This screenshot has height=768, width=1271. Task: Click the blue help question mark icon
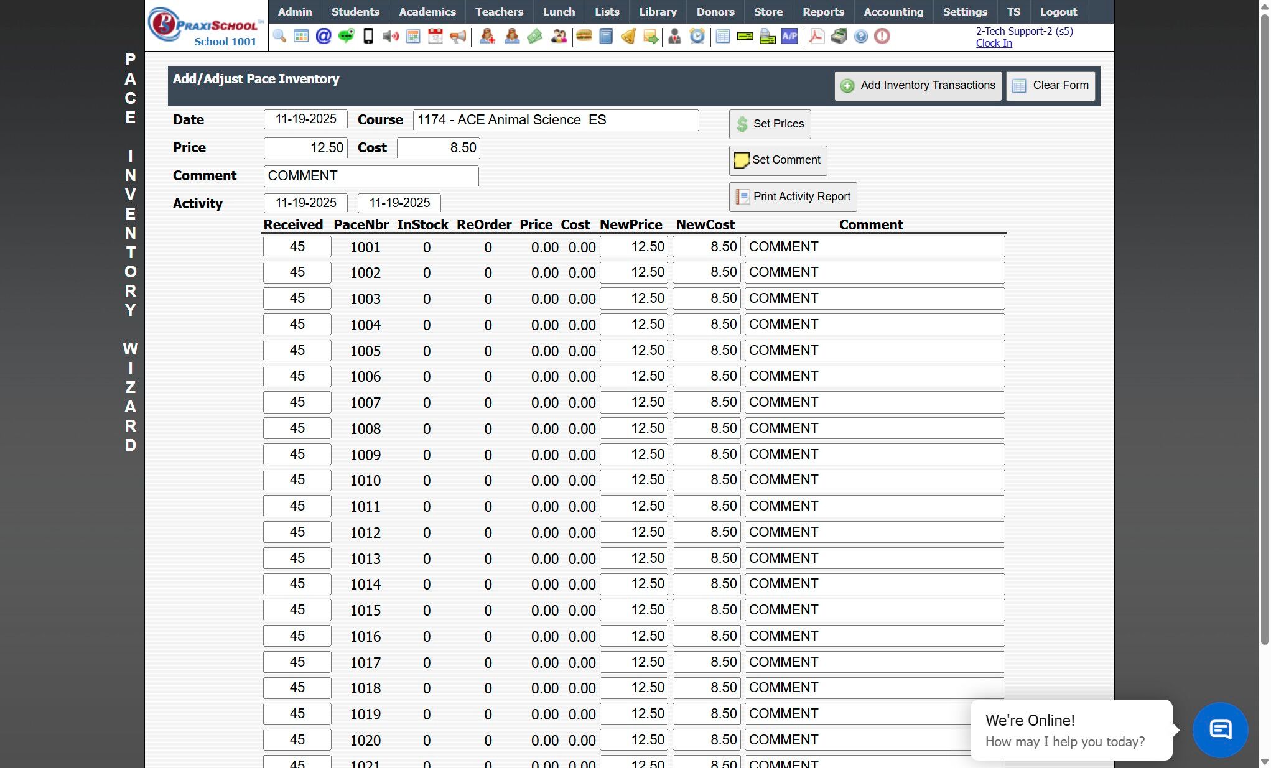click(x=860, y=36)
